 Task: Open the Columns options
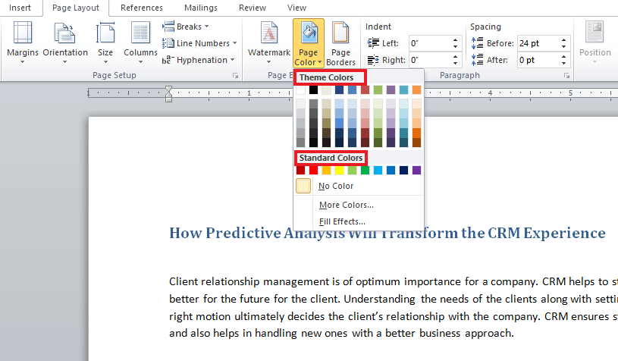tap(140, 42)
